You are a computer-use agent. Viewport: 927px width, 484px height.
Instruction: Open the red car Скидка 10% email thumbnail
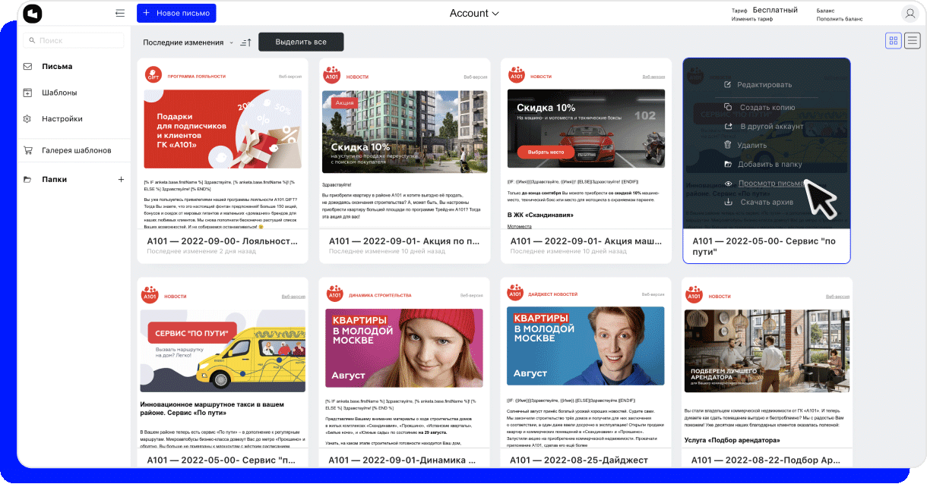pyautogui.click(x=584, y=129)
